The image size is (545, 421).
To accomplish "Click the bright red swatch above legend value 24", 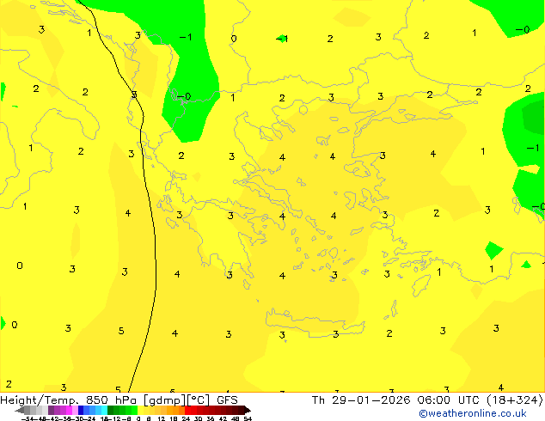I will click(x=187, y=410).
